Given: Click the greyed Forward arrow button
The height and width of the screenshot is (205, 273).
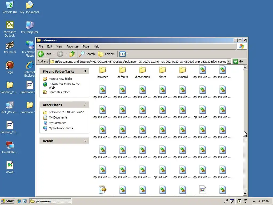Looking at the screenshot, I should pos(60,54).
